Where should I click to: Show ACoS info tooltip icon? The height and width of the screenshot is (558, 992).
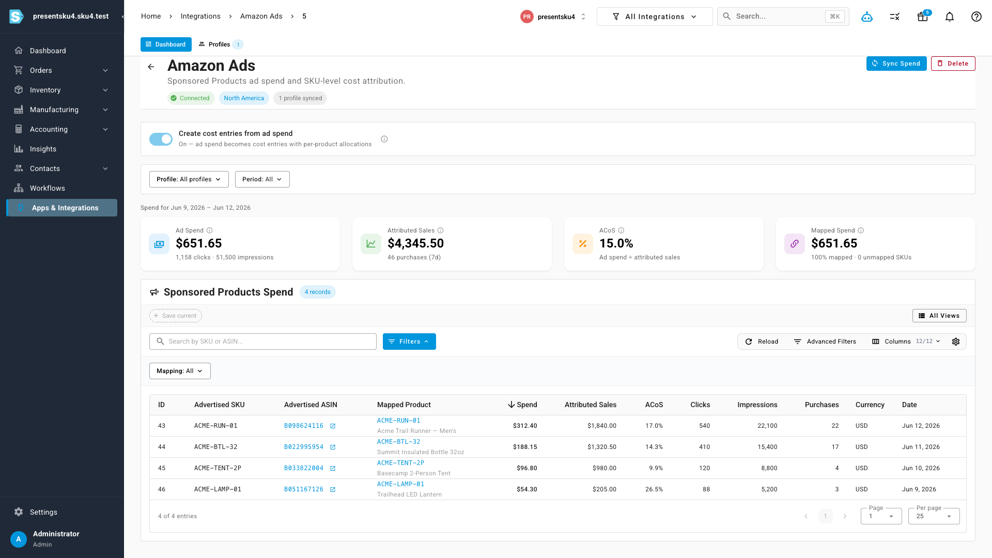click(x=622, y=230)
